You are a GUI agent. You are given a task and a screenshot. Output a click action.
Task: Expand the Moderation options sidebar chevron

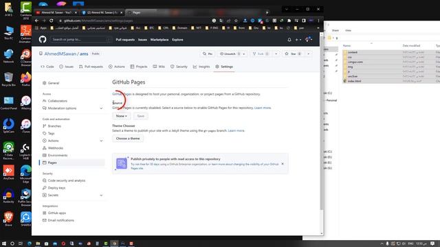pyautogui.click(x=101, y=108)
